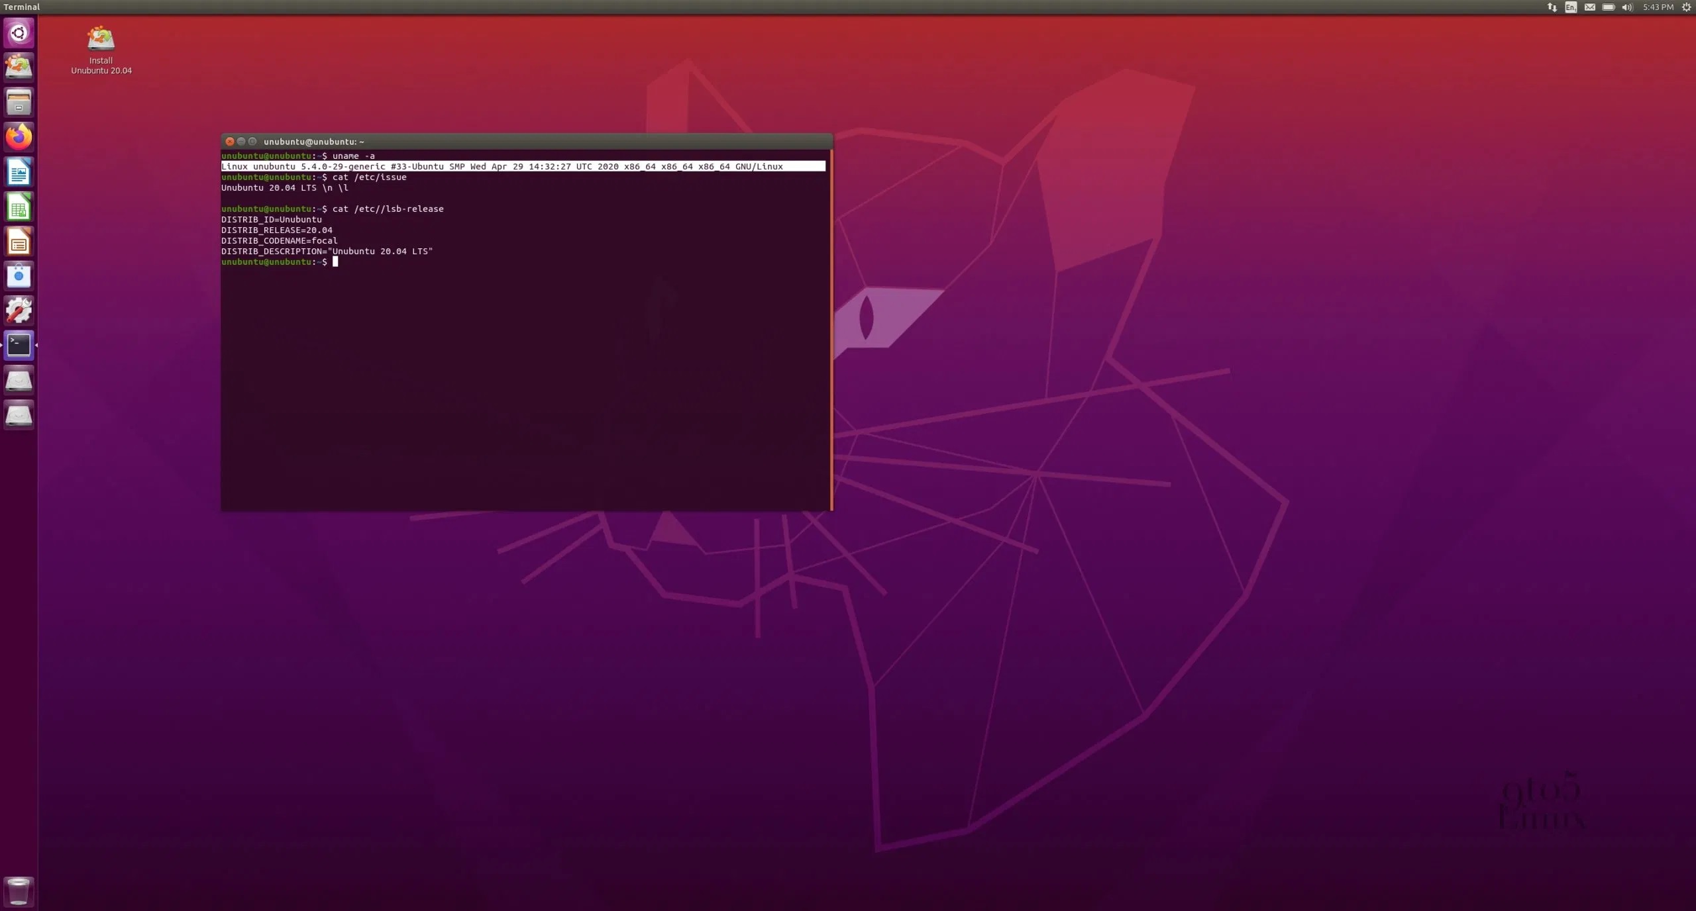Image resolution: width=1696 pixels, height=911 pixels.
Task: Open the Install Unubuntu 20.04 desktop icon
Action: [101, 51]
